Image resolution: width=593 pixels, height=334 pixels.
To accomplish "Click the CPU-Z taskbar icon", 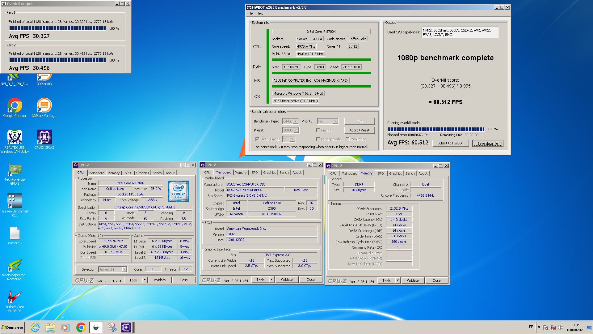I will tap(126, 328).
